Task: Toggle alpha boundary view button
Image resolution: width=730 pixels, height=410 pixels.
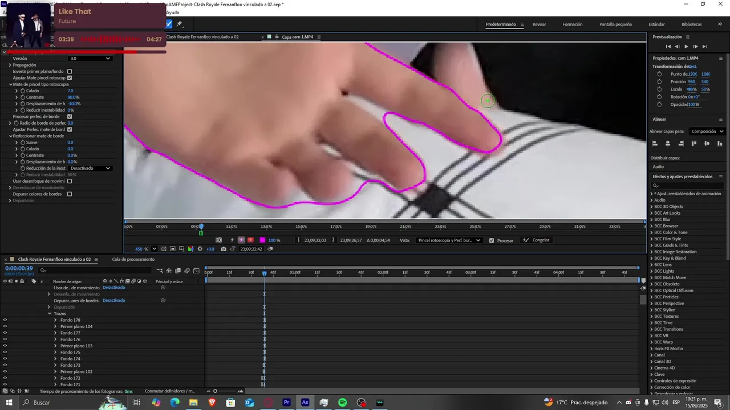Action: click(241, 240)
